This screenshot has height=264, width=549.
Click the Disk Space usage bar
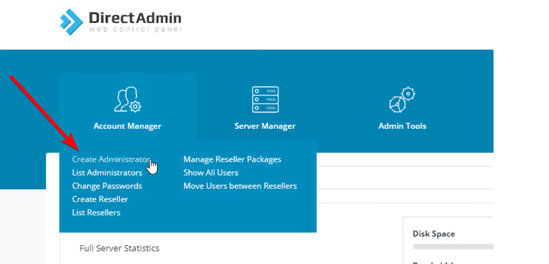pos(453,247)
